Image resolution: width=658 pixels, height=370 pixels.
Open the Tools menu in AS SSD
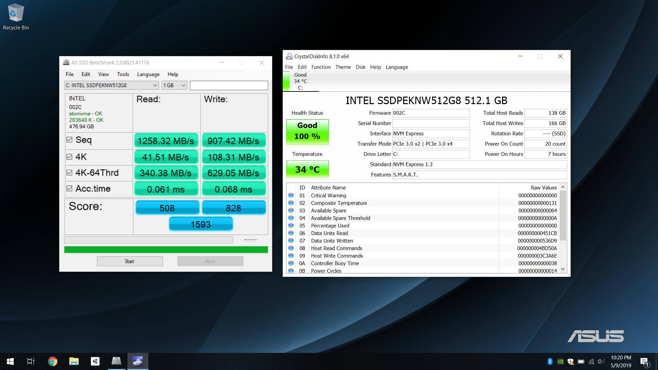123,74
